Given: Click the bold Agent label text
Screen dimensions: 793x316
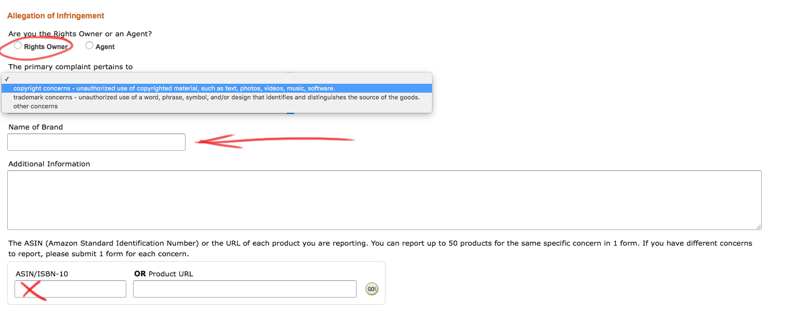Looking at the screenshot, I should coord(105,47).
